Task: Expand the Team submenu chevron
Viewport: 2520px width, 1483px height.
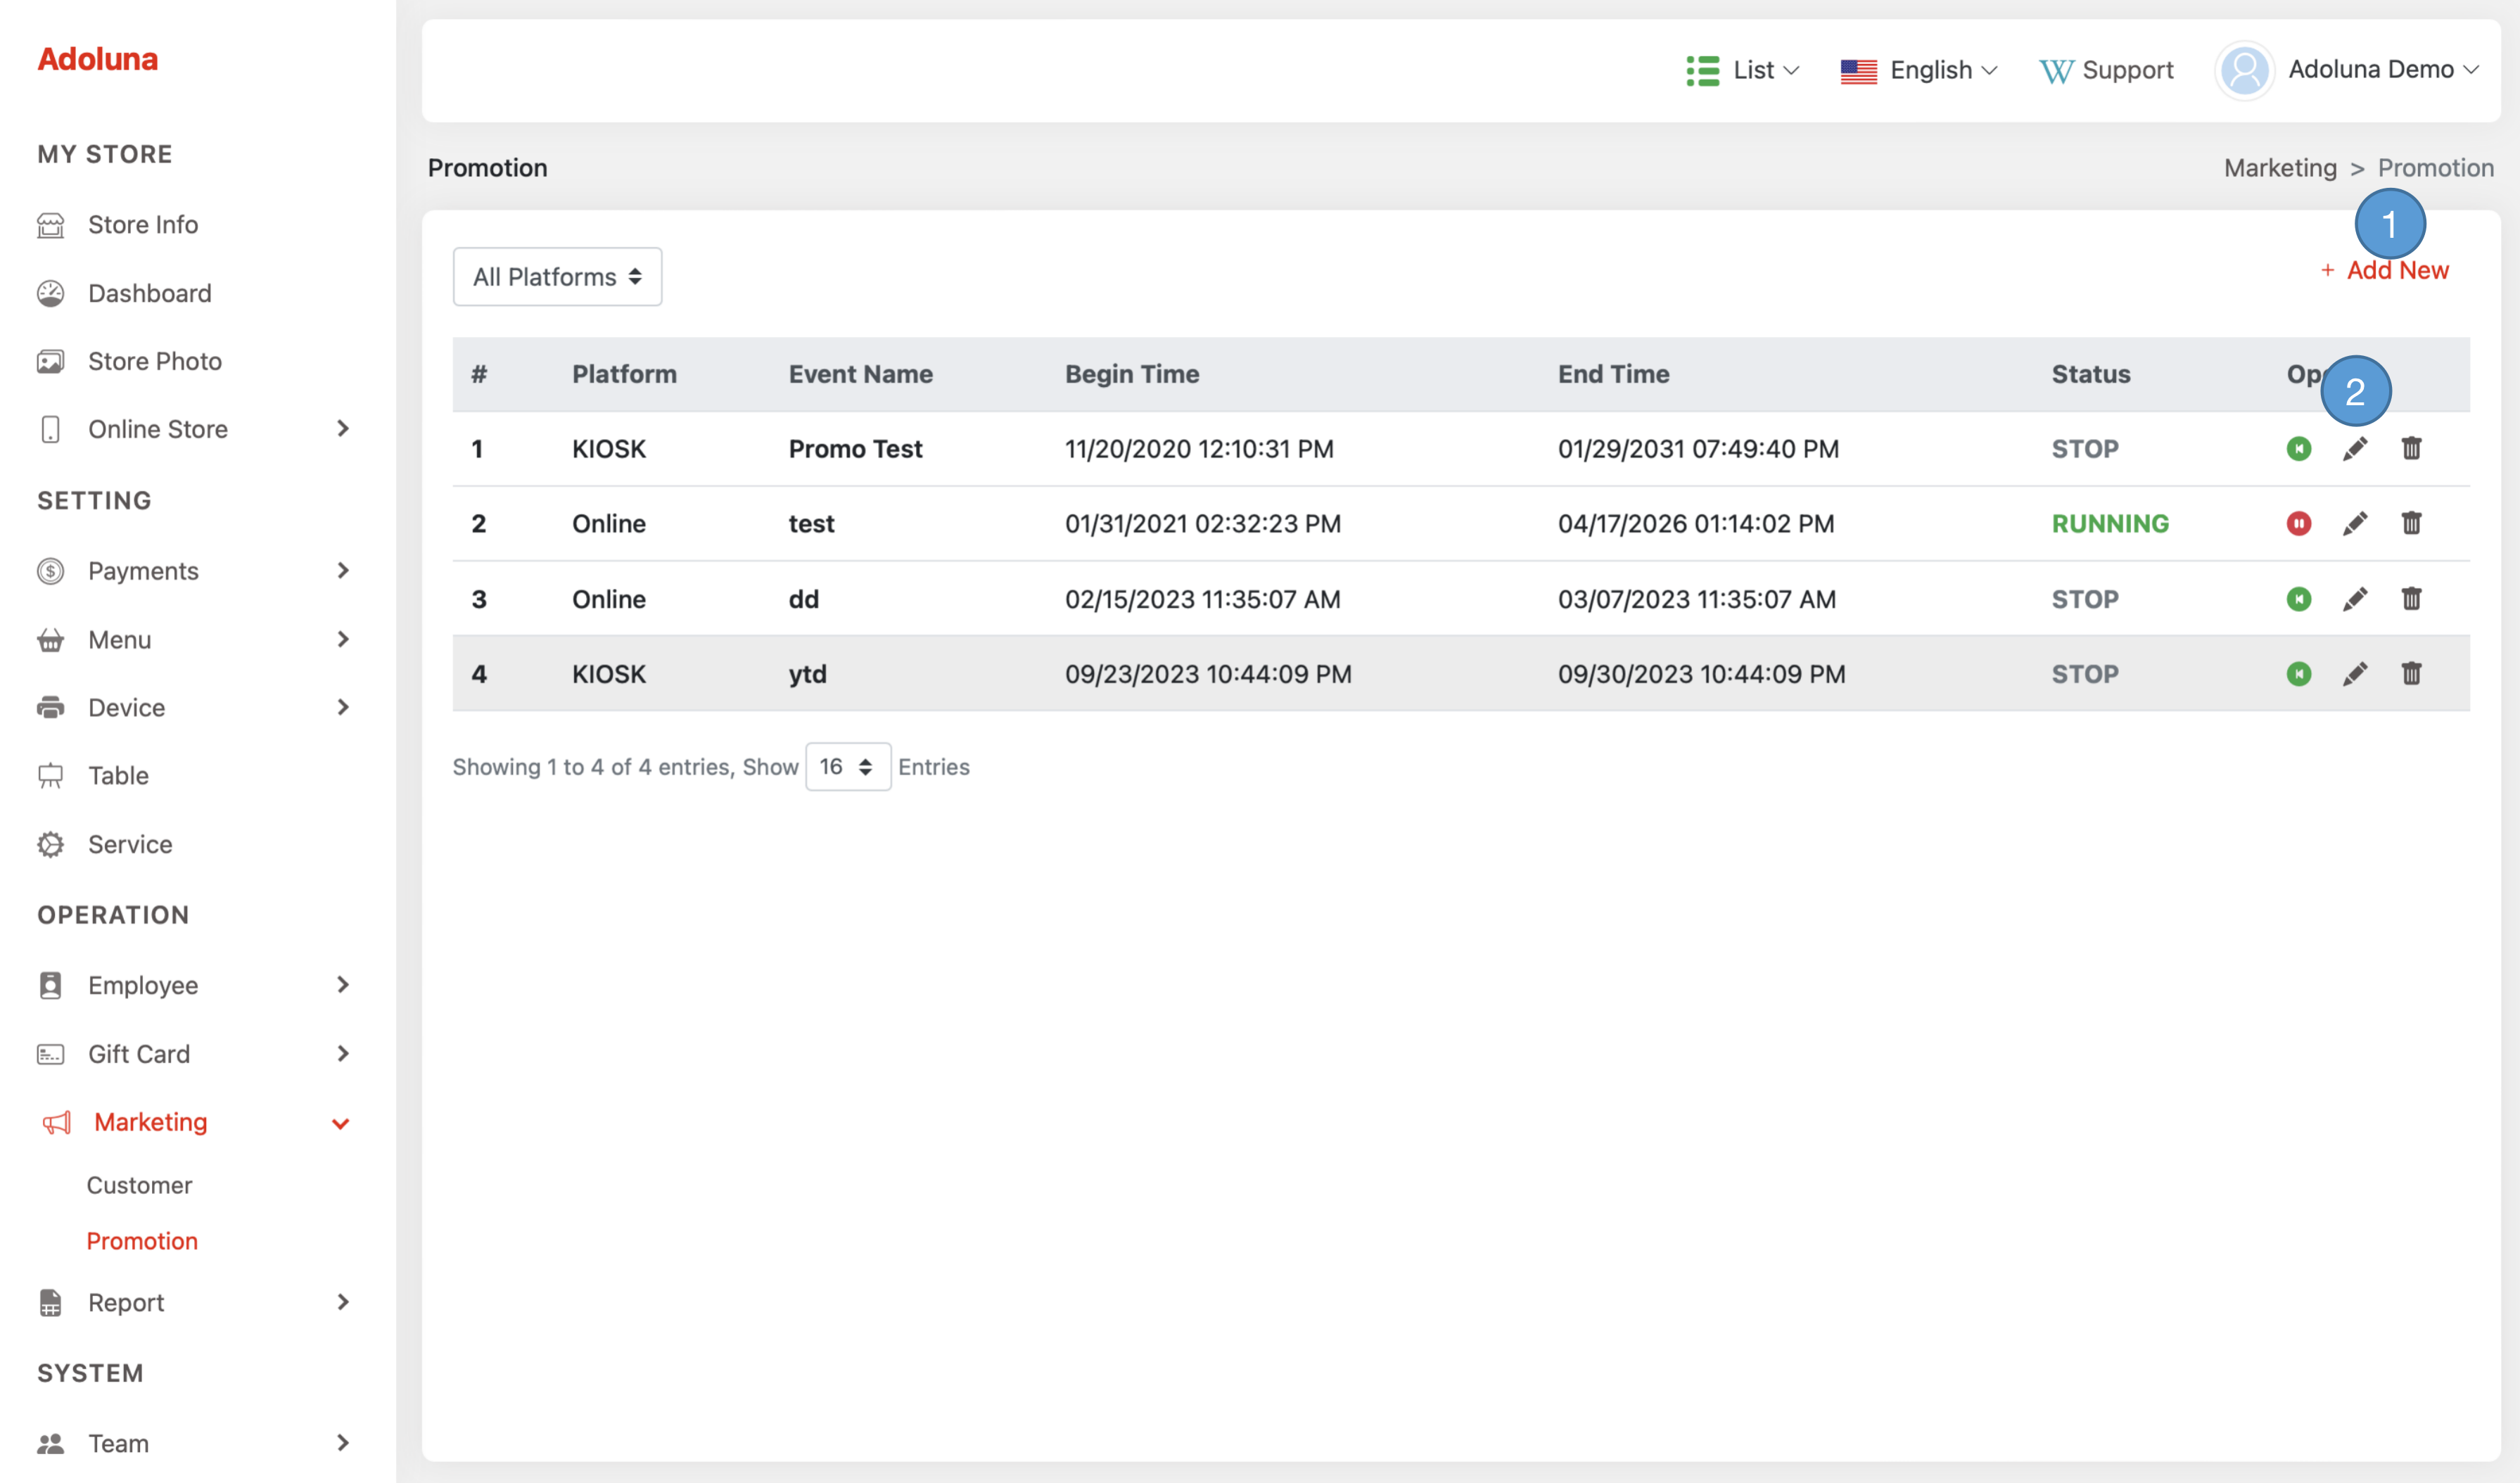Action: point(343,1443)
